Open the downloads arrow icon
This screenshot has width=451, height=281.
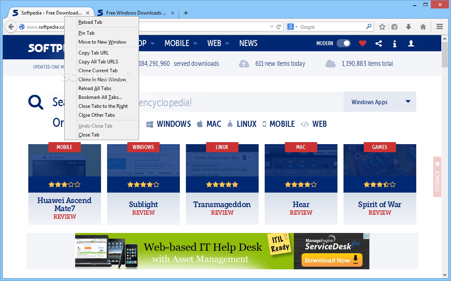point(409,27)
